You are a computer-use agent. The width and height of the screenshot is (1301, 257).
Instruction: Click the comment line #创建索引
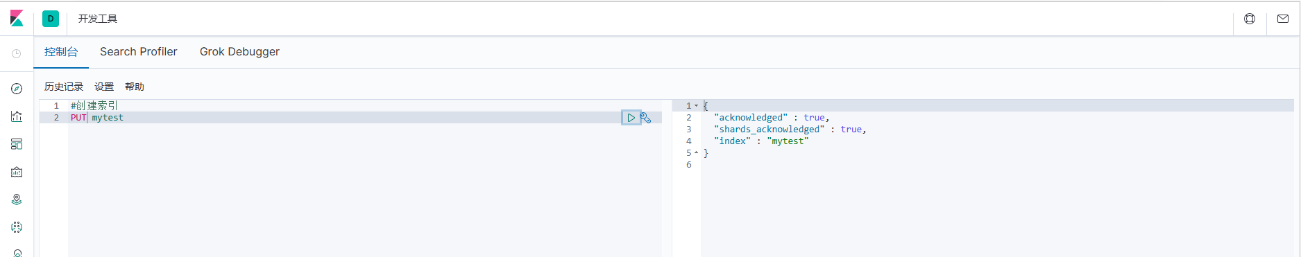click(x=94, y=105)
